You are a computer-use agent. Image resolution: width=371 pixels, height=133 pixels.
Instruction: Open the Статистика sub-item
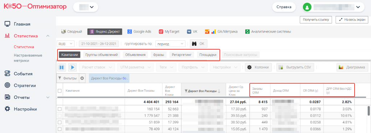click(x=24, y=47)
